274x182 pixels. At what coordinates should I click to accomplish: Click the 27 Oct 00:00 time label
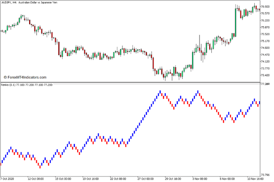pyautogui.click(x=145, y=179)
